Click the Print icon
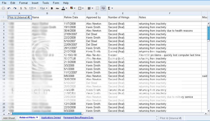210x121 pixels. point(3,8)
